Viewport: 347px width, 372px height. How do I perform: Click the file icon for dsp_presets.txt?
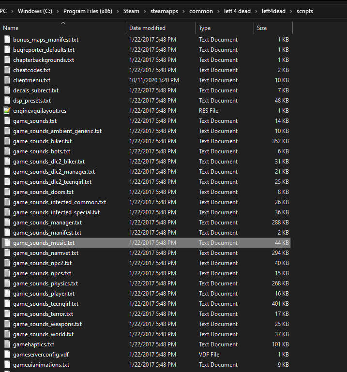tap(7, 100)
